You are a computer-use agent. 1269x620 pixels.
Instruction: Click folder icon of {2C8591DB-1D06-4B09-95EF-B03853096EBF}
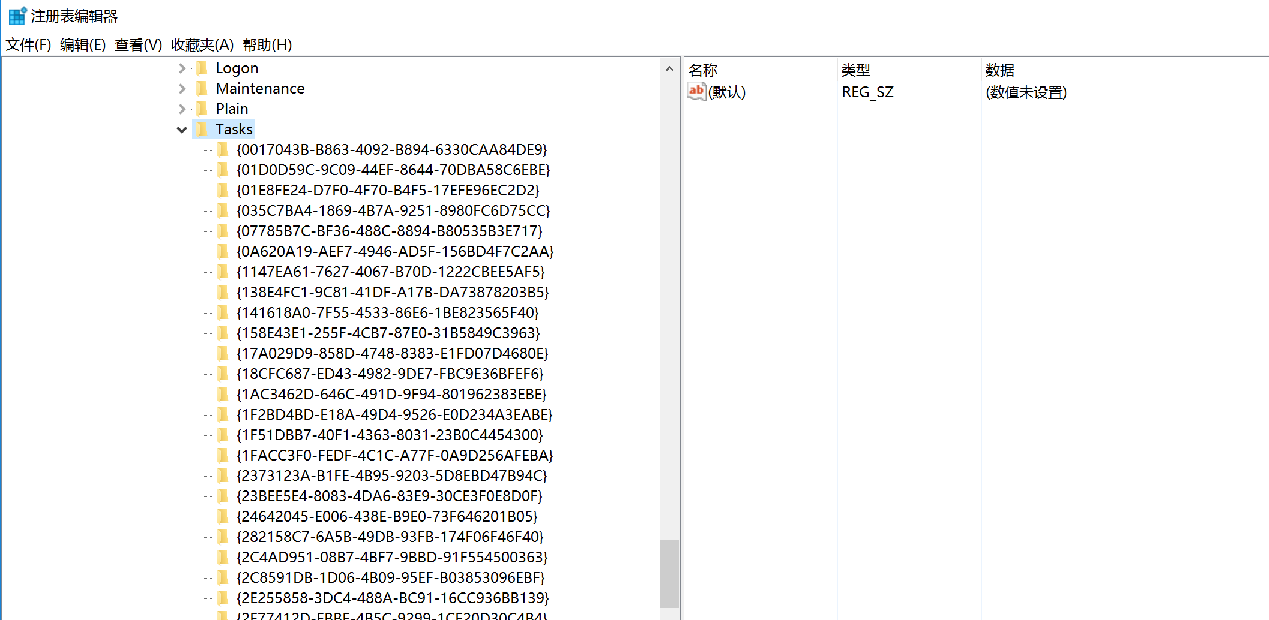(223, 578)
